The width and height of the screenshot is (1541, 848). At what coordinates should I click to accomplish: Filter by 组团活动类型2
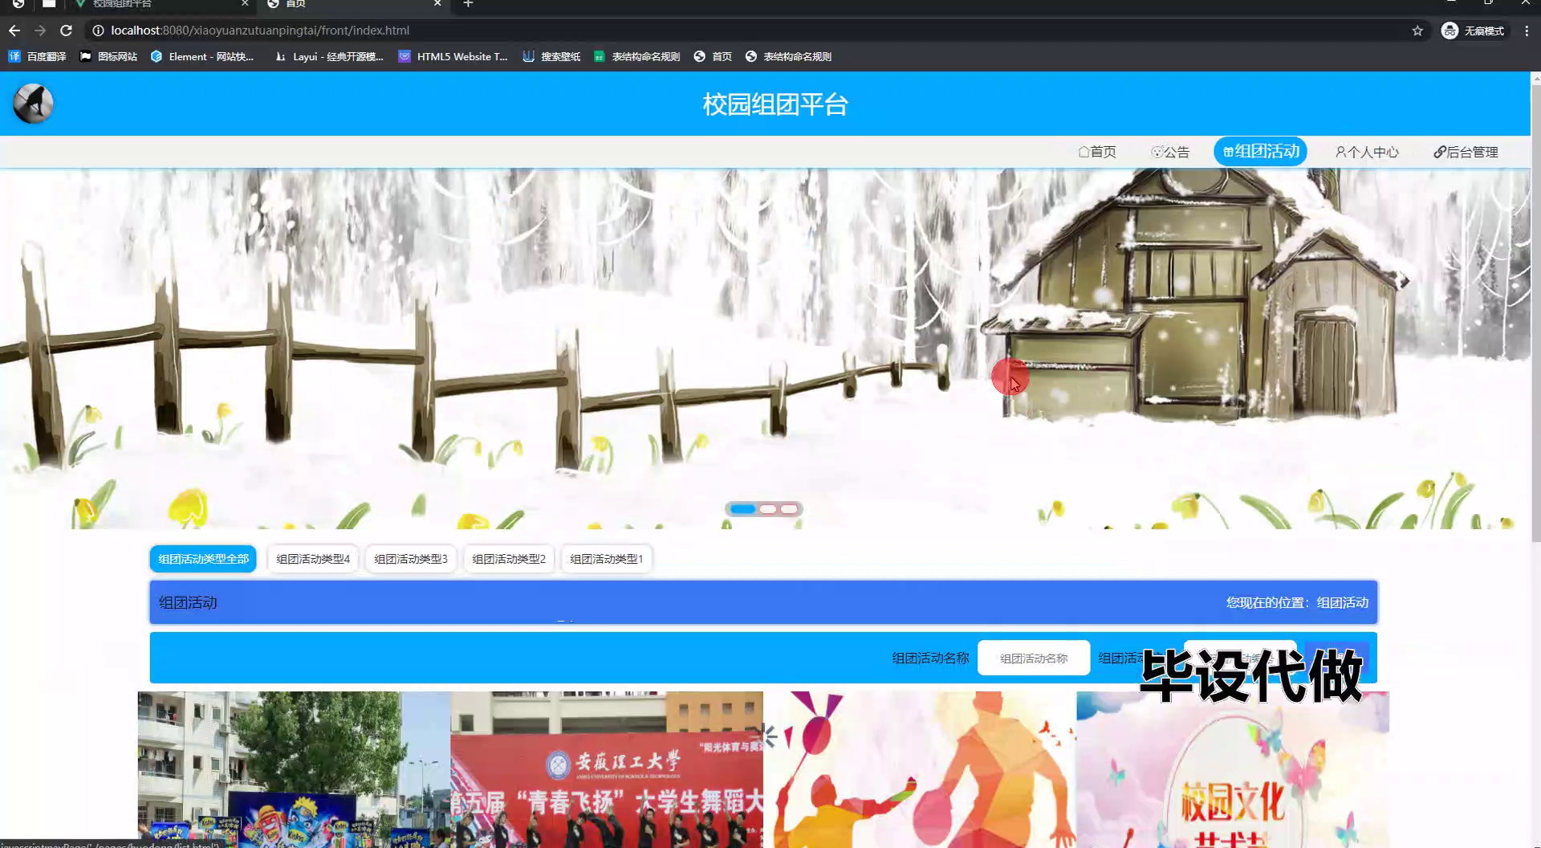click(x=509, y=559)
